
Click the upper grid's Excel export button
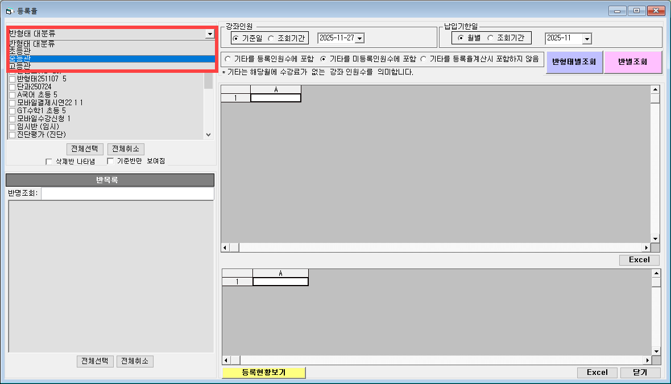[x=639, y=260]
